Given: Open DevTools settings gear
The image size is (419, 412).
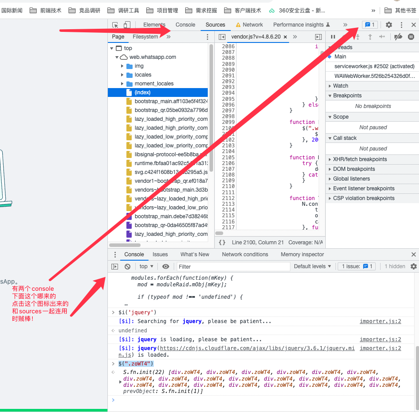Looking at the screenshot, I should click(389, 25).
